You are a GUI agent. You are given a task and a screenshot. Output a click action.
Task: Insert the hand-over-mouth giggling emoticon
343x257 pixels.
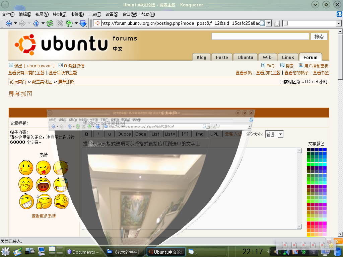coord(26,184)
